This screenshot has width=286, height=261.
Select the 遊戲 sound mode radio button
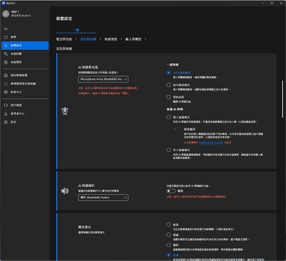click(168, 235)
